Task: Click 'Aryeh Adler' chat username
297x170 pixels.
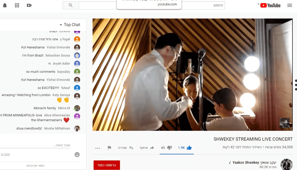Action: 61,64
